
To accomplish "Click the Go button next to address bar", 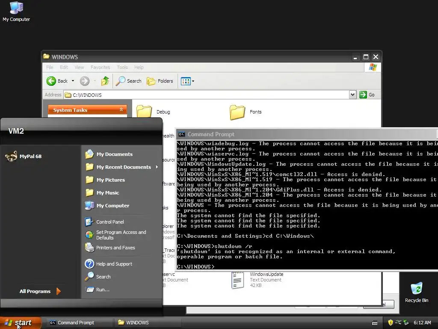I will pyautogui.click(x=367, y=95).
